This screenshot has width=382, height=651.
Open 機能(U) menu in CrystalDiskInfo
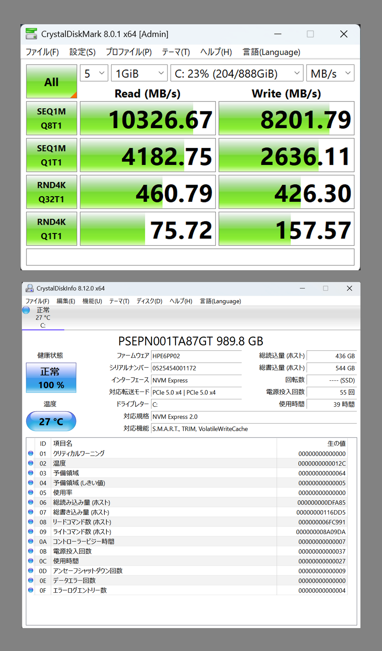[x=92, y=301]
